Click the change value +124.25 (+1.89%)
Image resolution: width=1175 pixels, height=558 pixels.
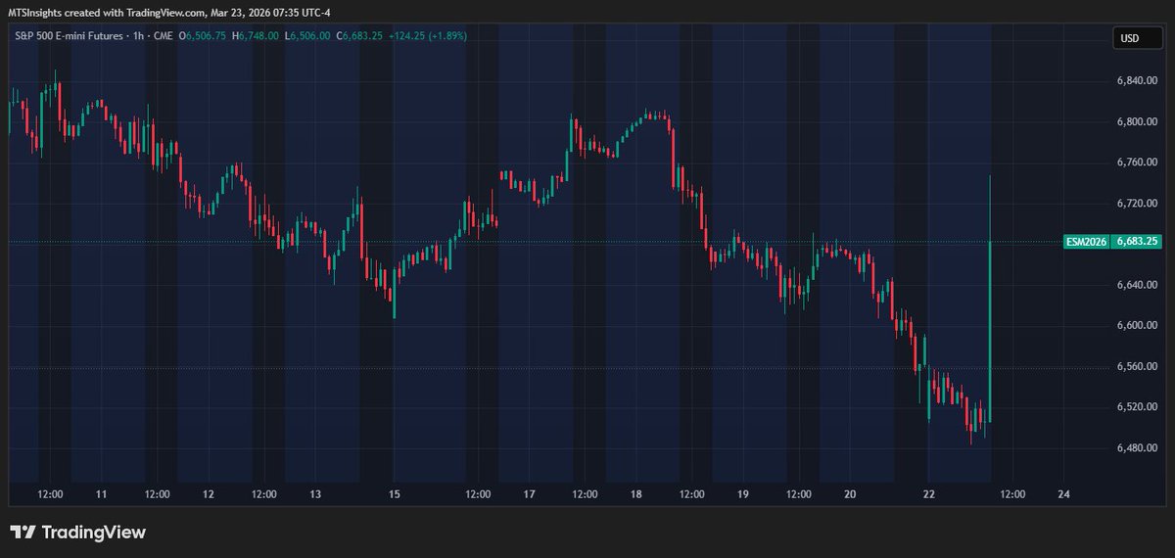pos(427,35)
